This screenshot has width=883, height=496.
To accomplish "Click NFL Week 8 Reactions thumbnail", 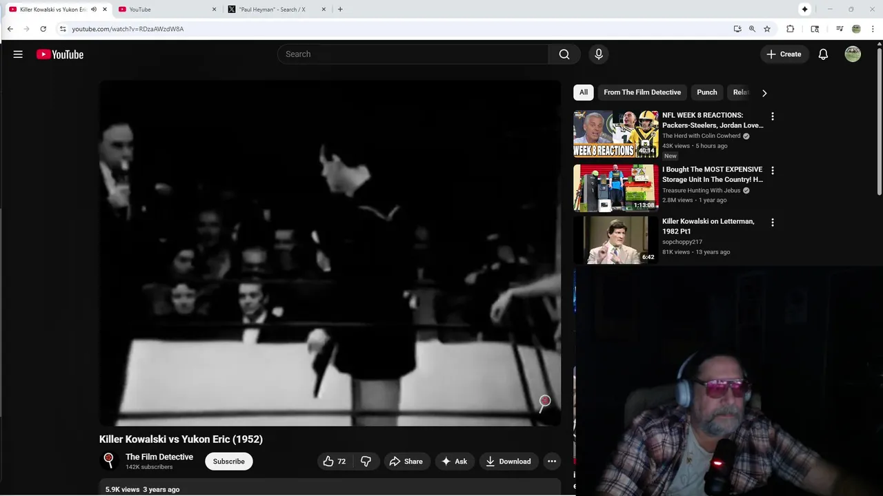I will pos(616,134).
